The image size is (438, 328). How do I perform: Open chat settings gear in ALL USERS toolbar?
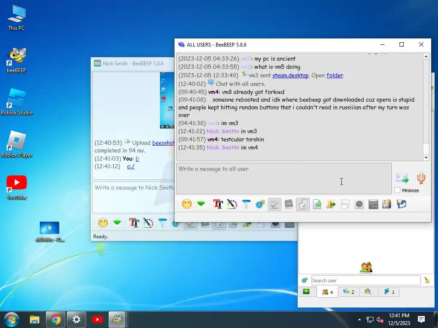[x=260, y=204]
